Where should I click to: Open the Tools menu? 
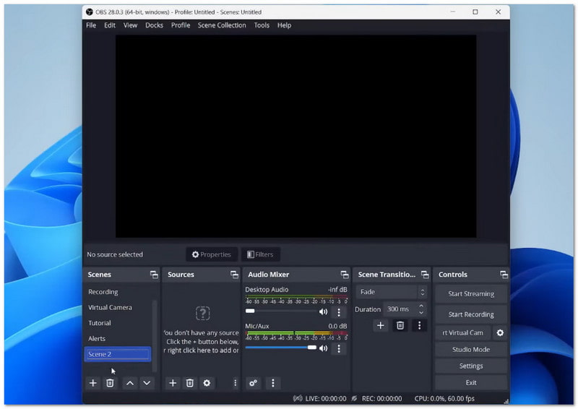(262, 25)
